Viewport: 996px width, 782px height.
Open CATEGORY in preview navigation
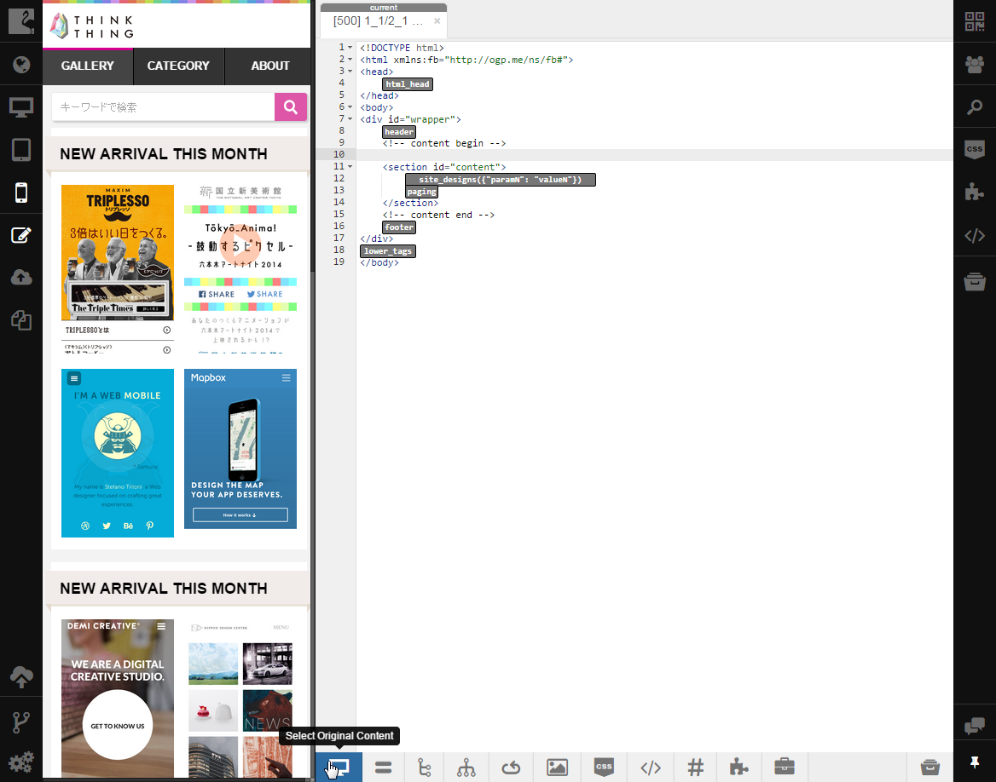coord(178,66)
